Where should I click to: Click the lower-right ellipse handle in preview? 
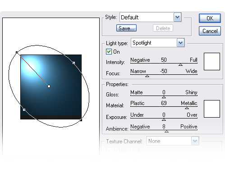pyautogui.click(x=81, y=120)
